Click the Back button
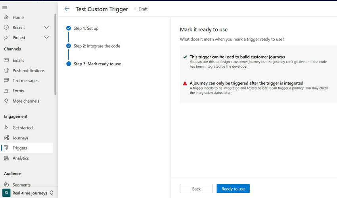The width and height of the screenshot is (337, 198). point(196,189)
